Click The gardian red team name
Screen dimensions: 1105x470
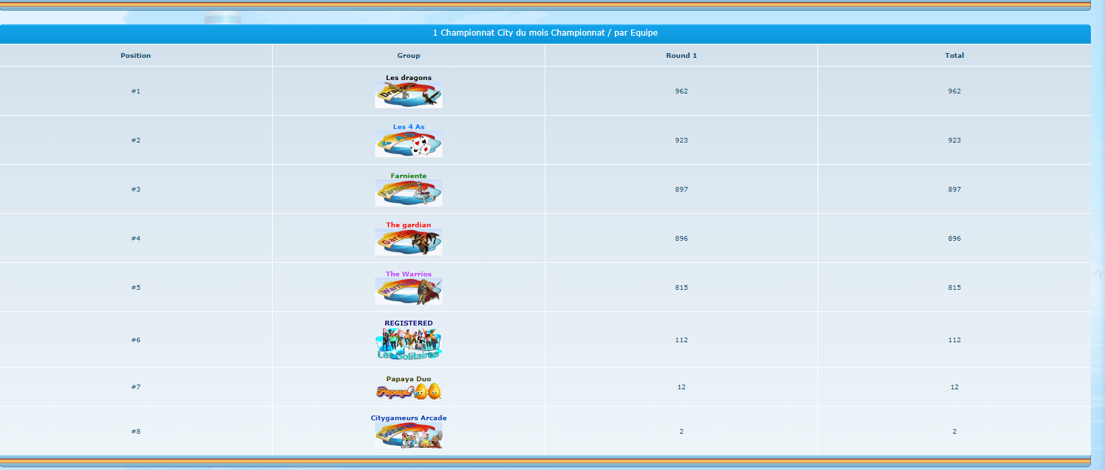pos(408,225)
